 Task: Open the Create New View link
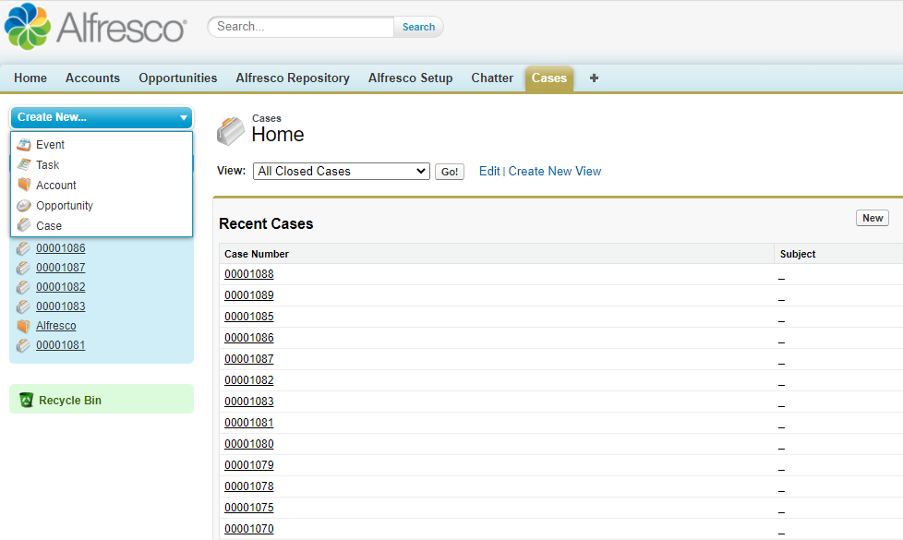click(554, 172)
